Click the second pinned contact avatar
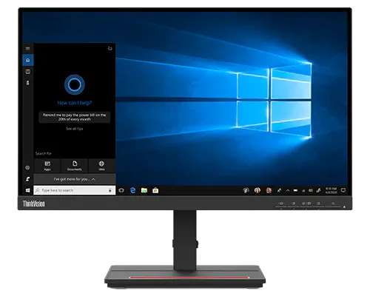This screenshot has height=296, width=370. 258,190
